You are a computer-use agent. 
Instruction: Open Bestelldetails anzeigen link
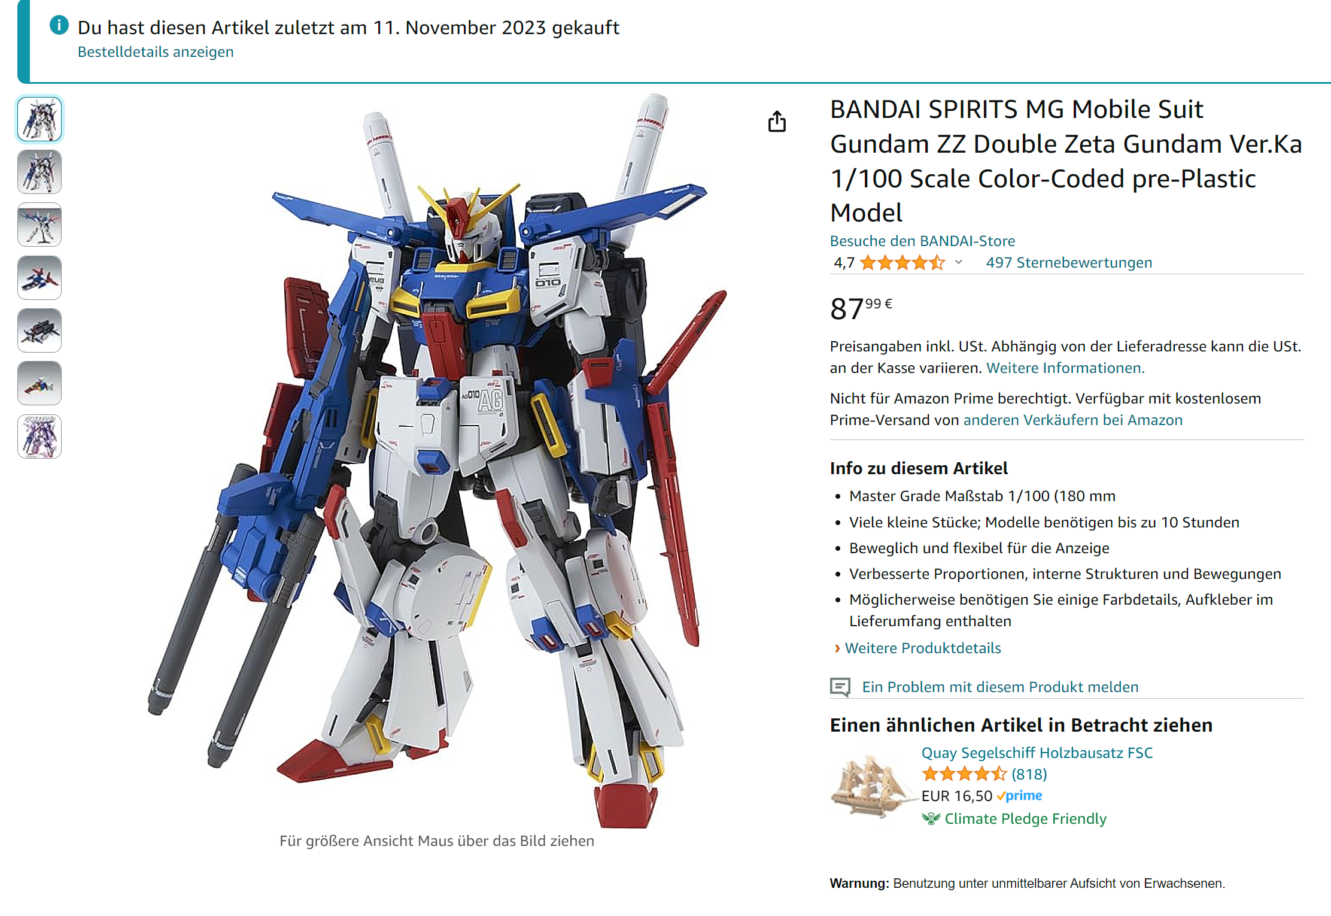pyautogui.click(x=156, y=52)
